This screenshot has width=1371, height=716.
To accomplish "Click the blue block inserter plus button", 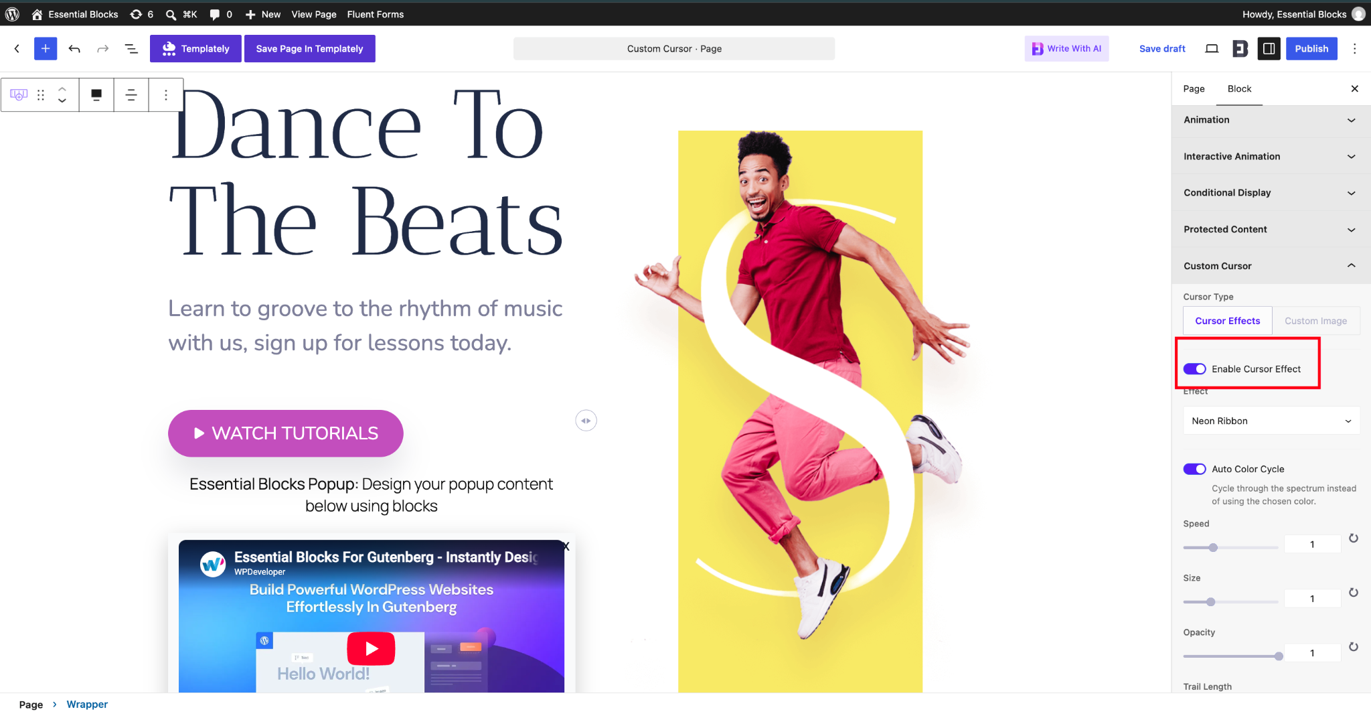I will coord(46,48).
